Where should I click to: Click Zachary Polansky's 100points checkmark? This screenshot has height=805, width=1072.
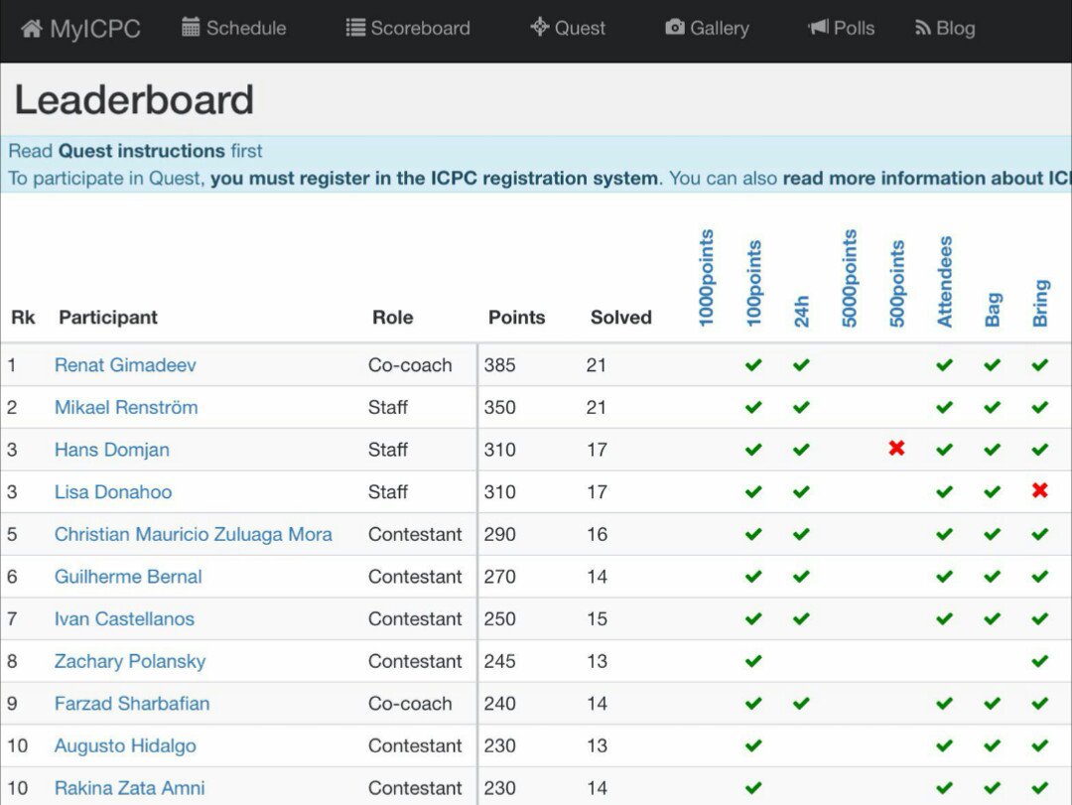click(753, 661)
